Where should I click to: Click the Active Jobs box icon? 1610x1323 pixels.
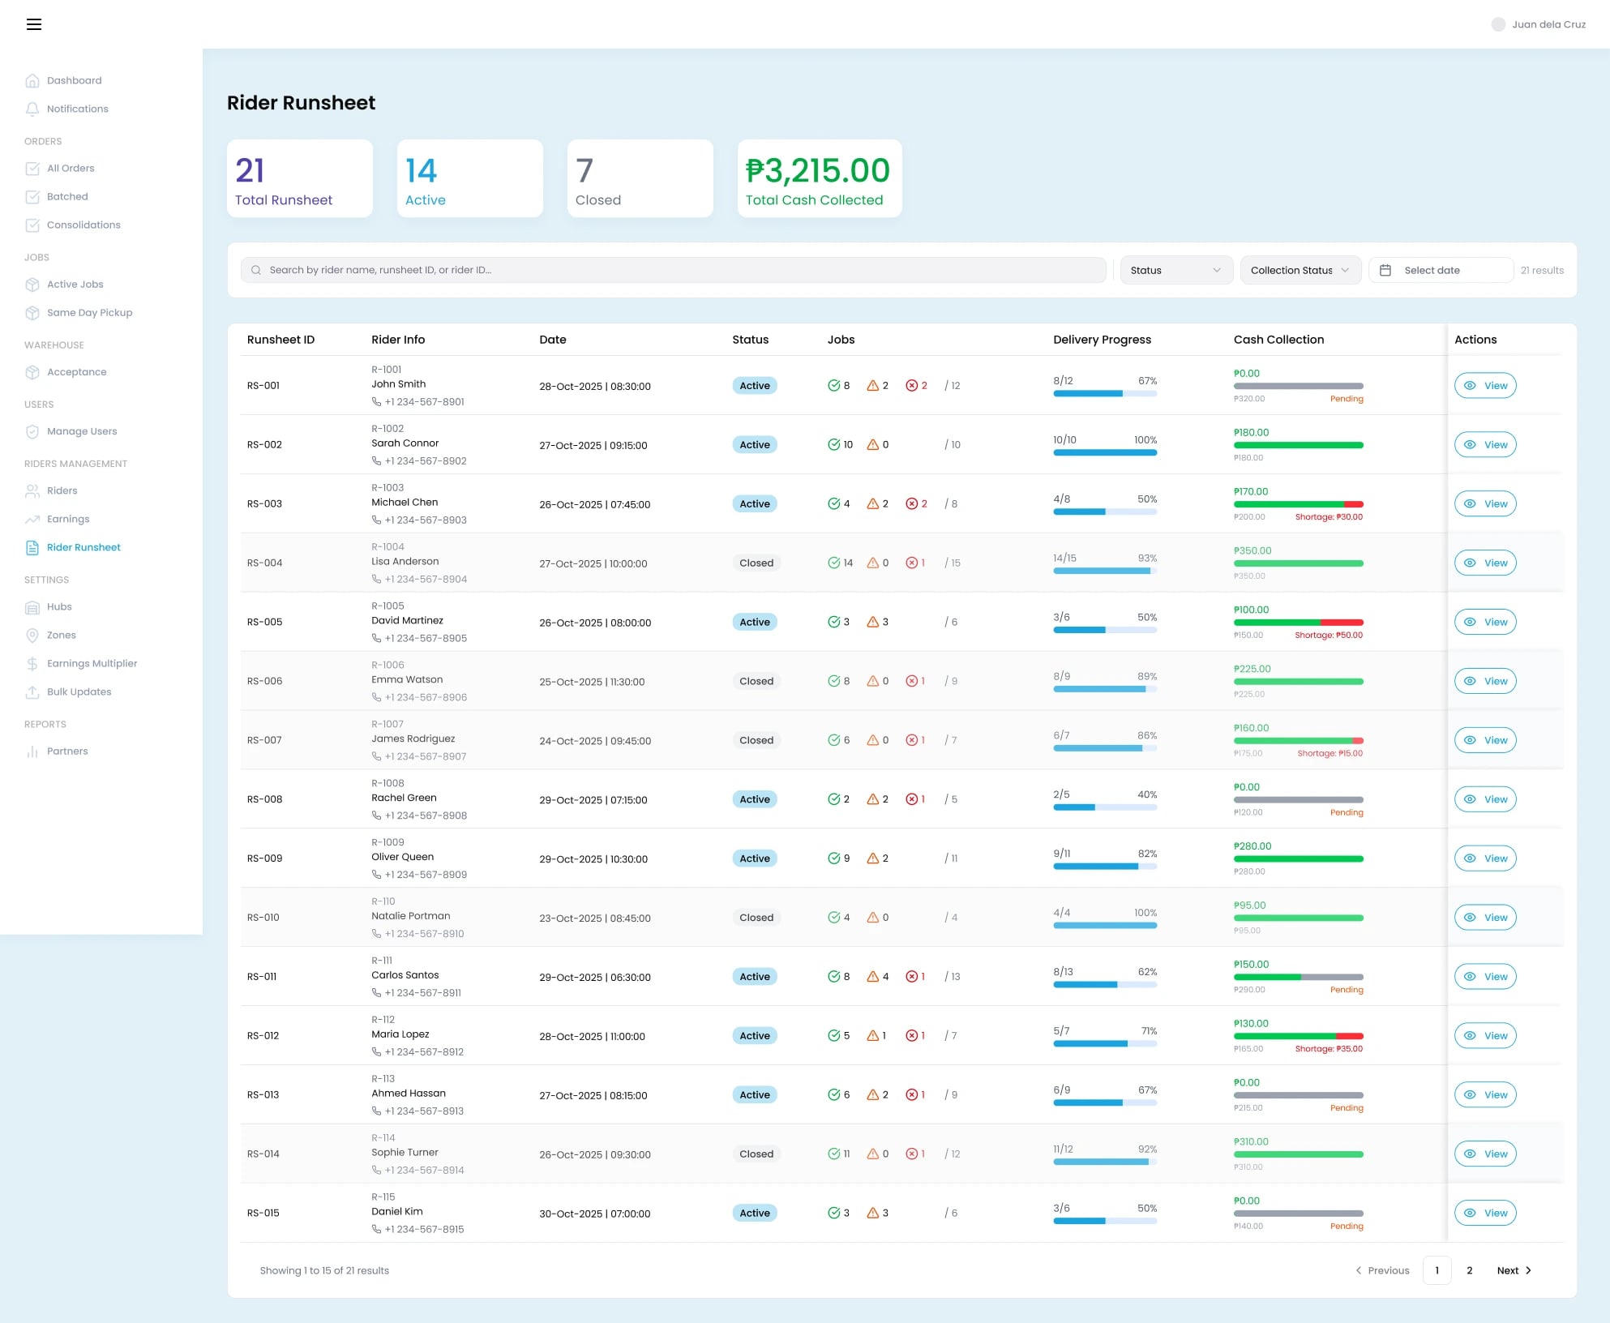point(32,284)
